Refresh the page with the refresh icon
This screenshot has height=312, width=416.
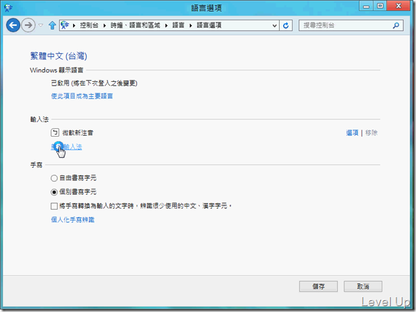pos(286,25)
